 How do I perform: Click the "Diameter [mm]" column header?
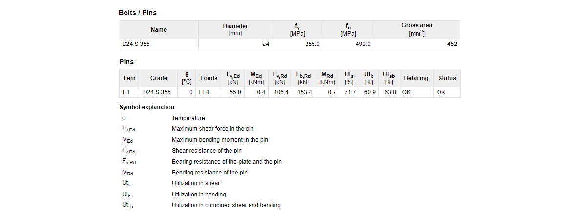pyautogui.click(x=235, y=30)
